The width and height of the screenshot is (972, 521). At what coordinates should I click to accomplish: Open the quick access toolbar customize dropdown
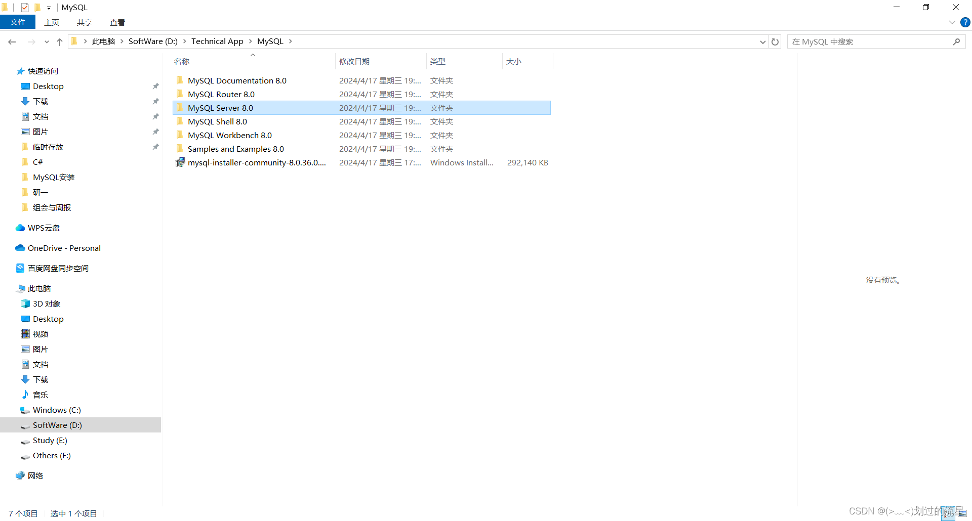tap(49, 8)
